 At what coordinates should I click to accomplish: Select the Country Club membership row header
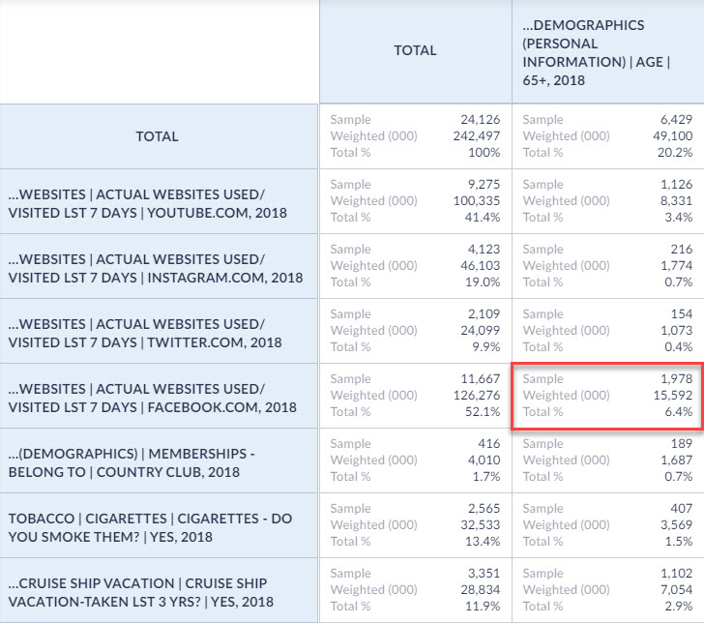coord(159,461)
